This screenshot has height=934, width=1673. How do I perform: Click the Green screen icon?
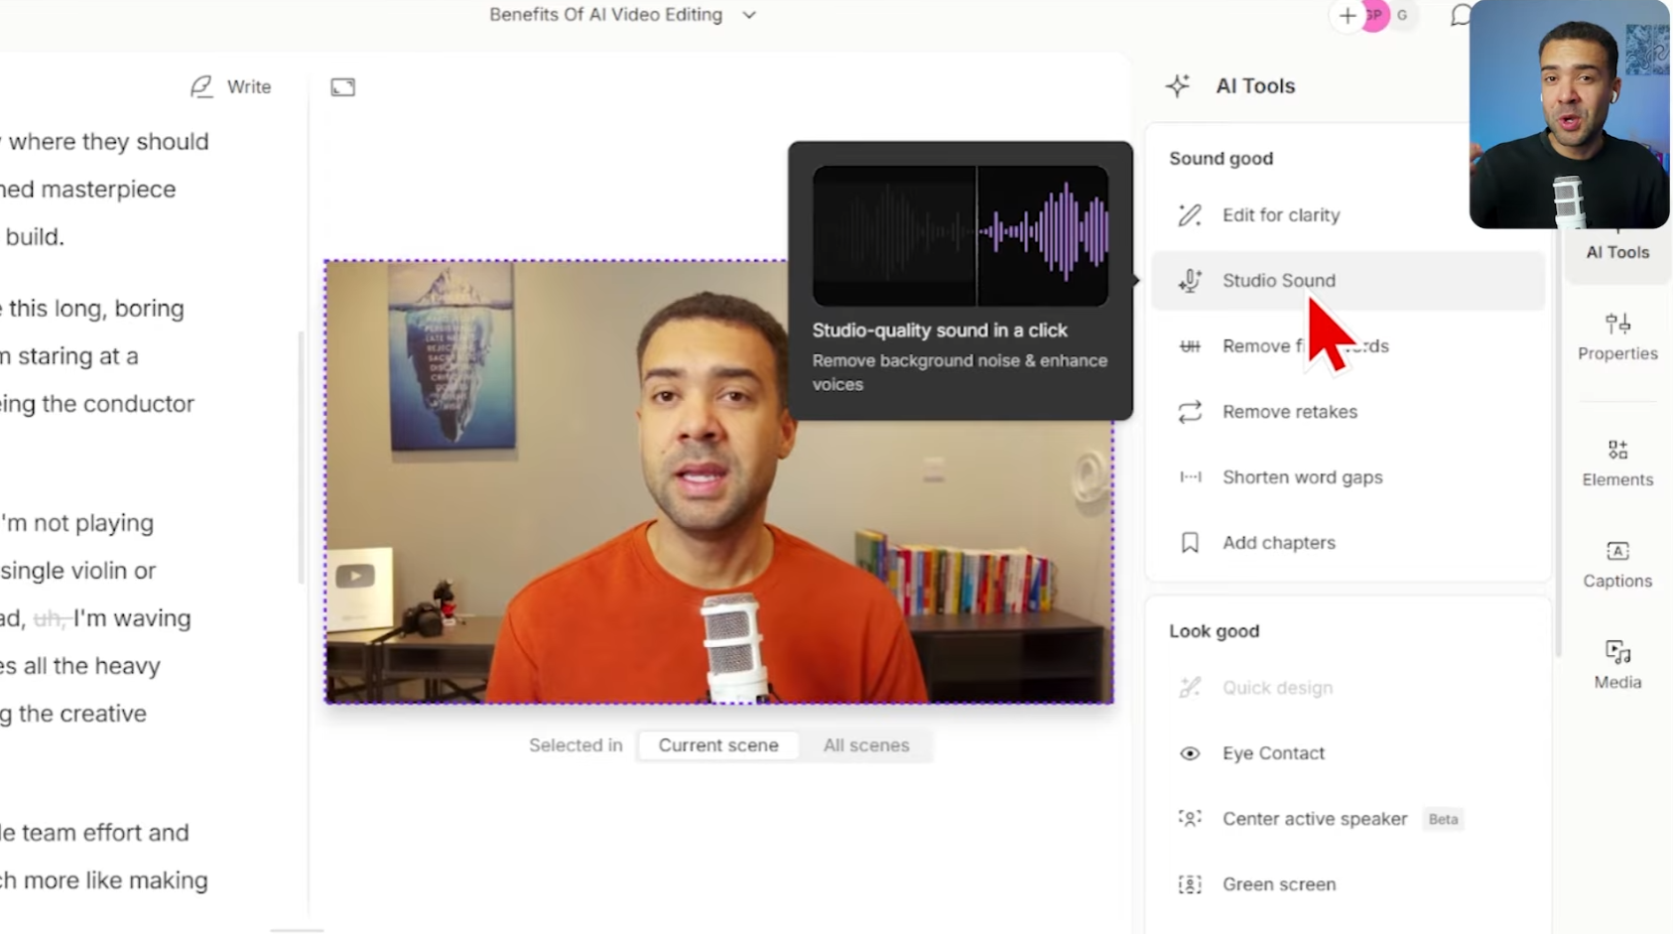tap(1190, 884)
